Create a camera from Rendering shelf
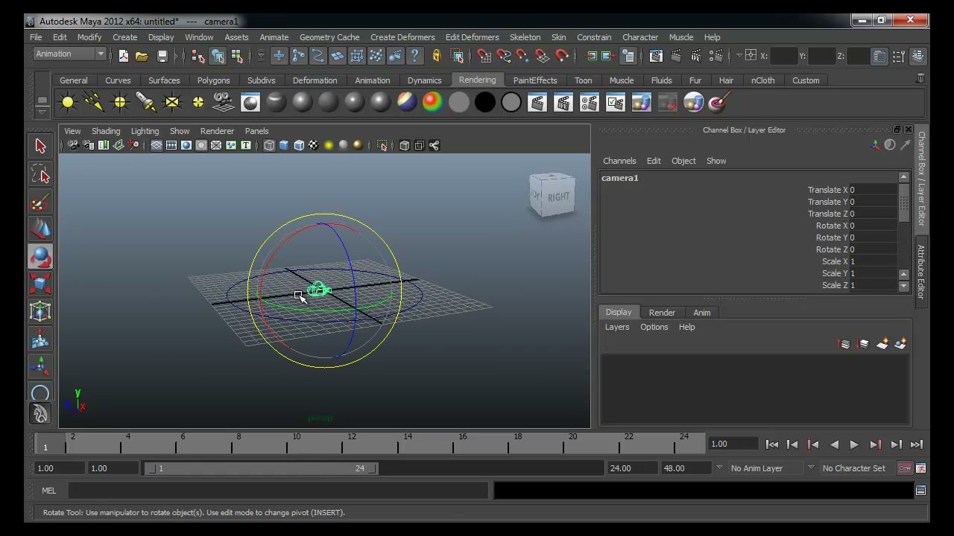The image size is (954, 536). pyautogui.click(x=224, y=103)
